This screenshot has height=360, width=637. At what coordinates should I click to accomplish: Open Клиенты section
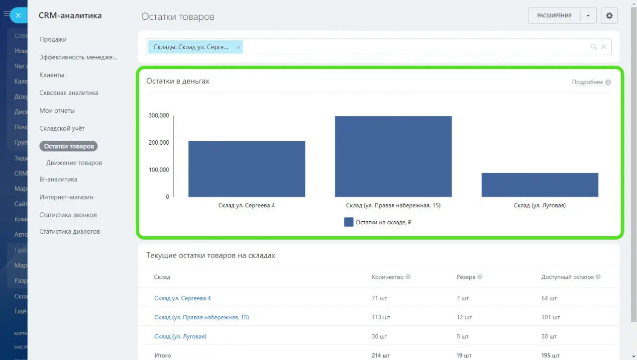tap(52, 75)
